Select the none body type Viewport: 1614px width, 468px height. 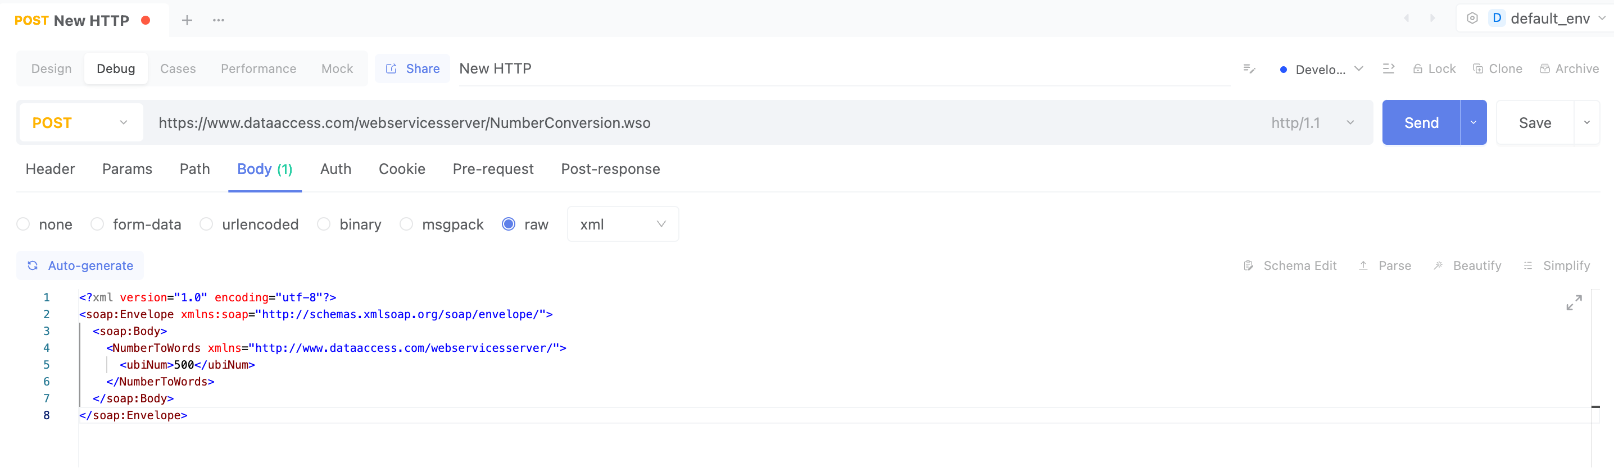coord(23,224)
